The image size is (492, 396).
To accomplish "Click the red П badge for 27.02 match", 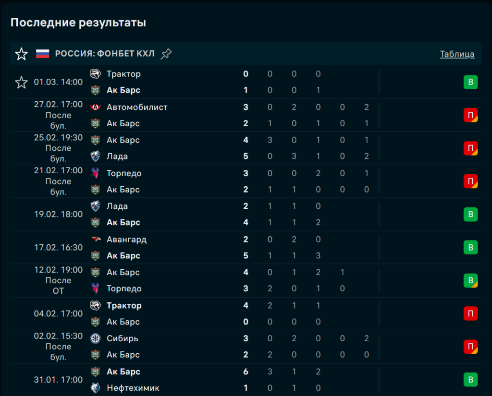I will click(x=470, y=115).
